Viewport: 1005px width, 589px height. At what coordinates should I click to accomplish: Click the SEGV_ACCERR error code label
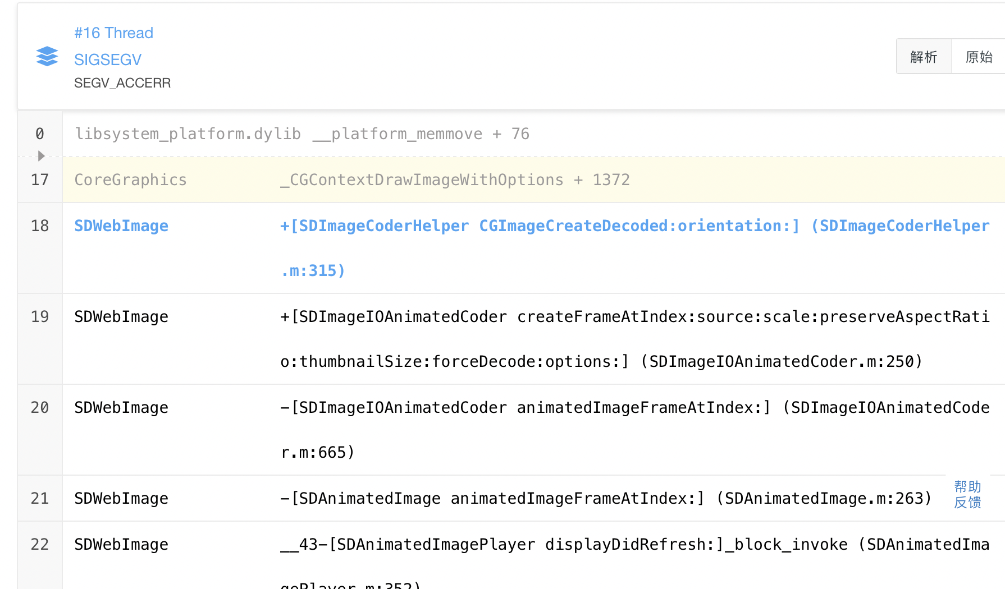(x=122, y=82)
